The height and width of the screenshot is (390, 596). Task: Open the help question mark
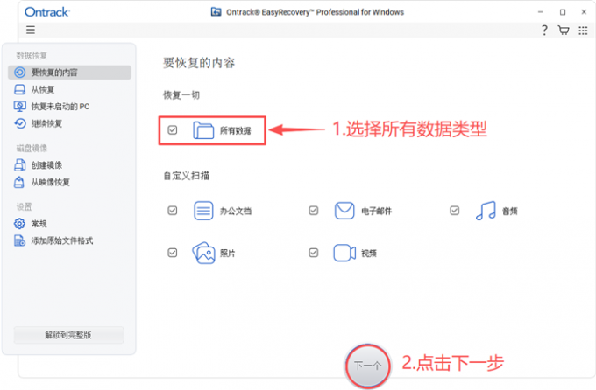tap(544, 30)
